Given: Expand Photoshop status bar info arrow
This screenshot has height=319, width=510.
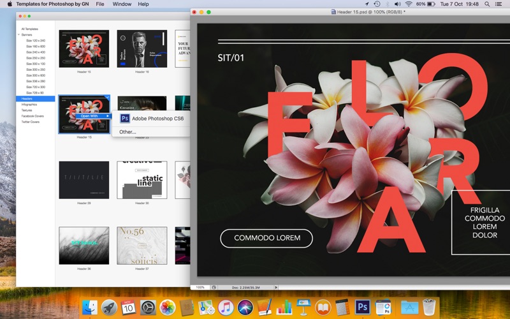Looking at the screenshot, I should [x=276, y=288].
